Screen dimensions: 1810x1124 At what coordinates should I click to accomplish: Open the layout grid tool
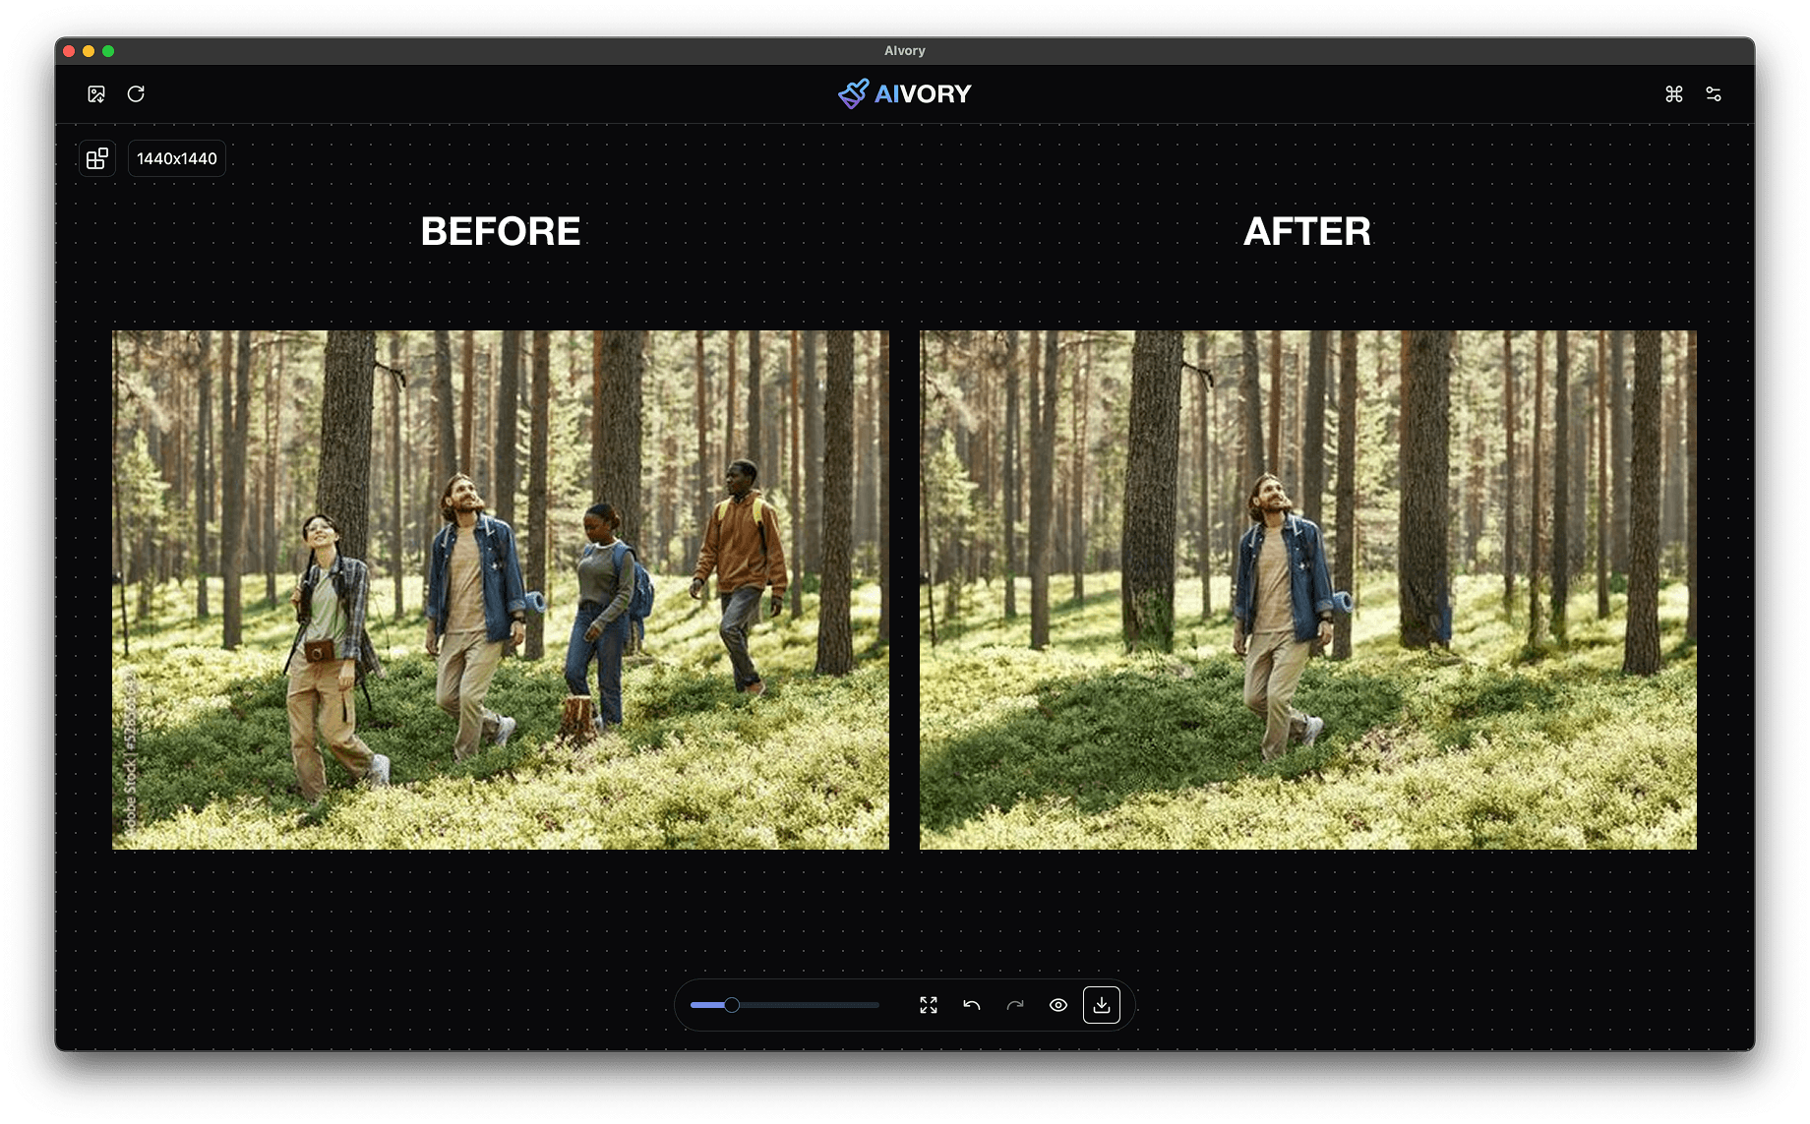(96, 158)
